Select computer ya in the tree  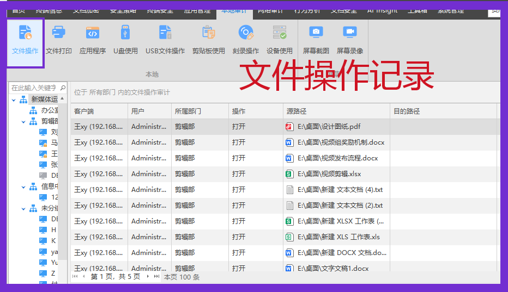49,252
